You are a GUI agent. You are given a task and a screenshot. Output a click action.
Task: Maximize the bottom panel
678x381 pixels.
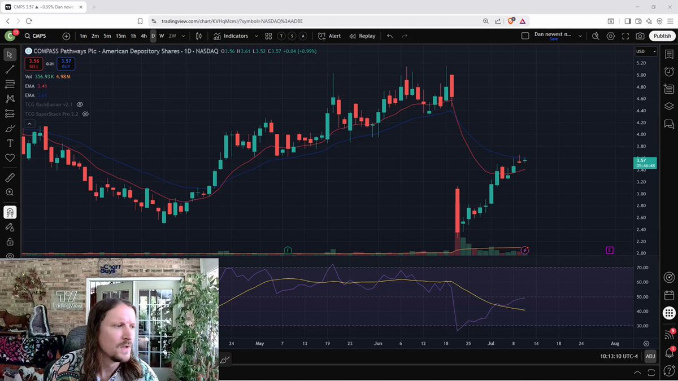point(650,373)
